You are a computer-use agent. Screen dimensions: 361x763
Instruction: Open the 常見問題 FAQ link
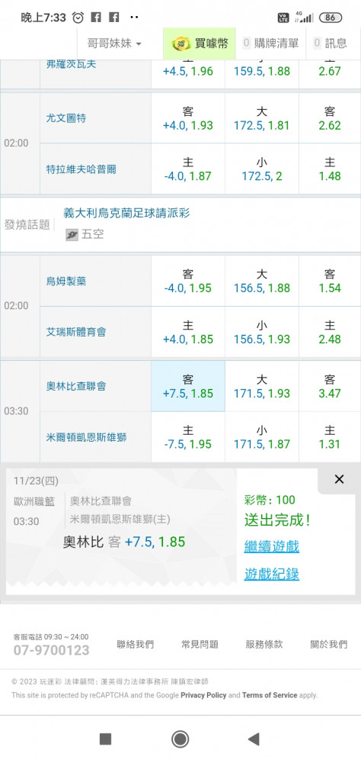[200, 644]
